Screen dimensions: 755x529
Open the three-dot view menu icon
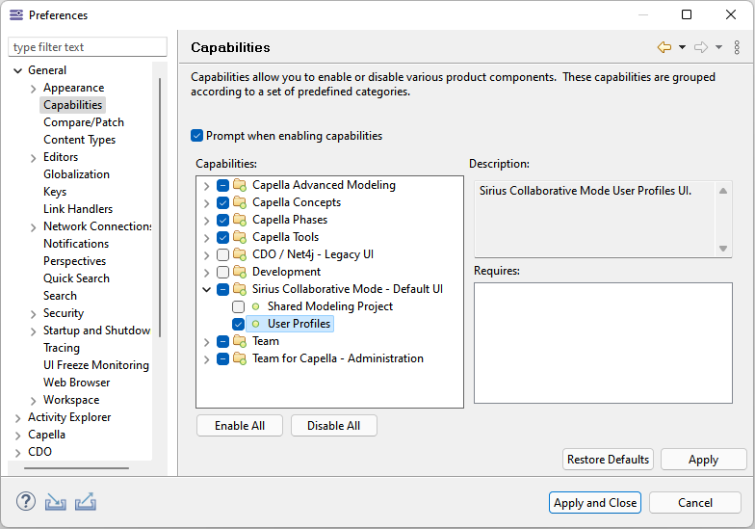pos(738,47)
